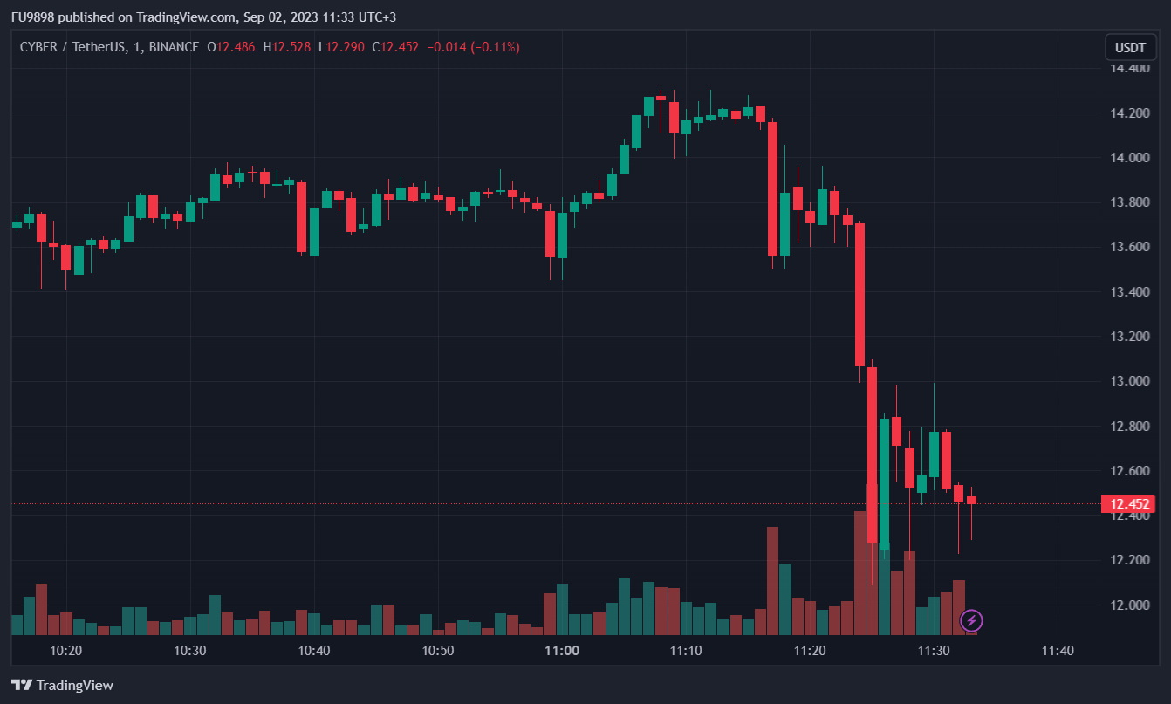Image resolution: width=1171 pixels, height=704 pixels.
Task: Click the purple lightning bolt icon
Action: coord(971,621)
